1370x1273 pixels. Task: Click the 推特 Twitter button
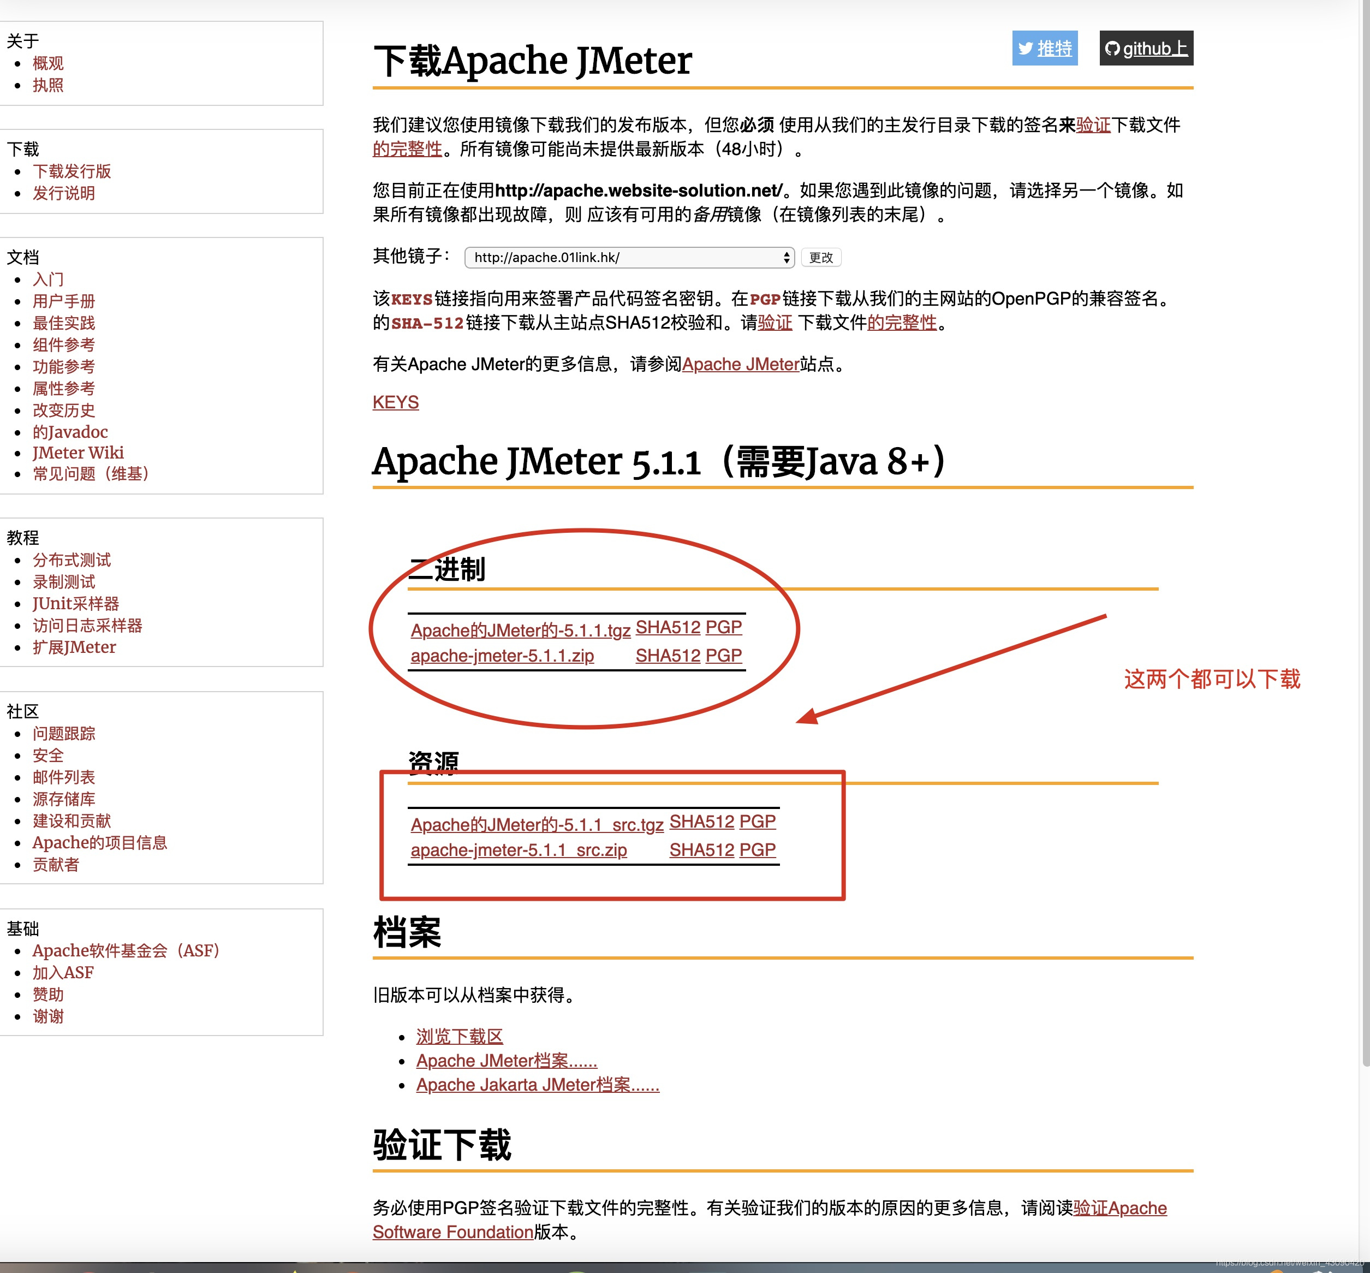point(1044,48)
